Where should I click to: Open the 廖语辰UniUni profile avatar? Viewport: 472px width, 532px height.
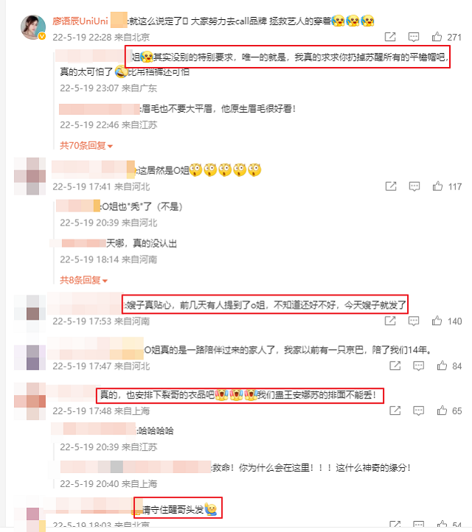pos(33,27)
